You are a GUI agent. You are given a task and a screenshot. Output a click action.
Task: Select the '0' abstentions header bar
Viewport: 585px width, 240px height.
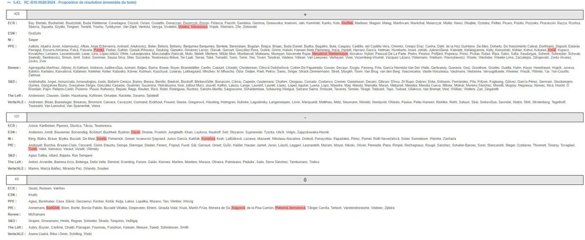tap(305, 180)
